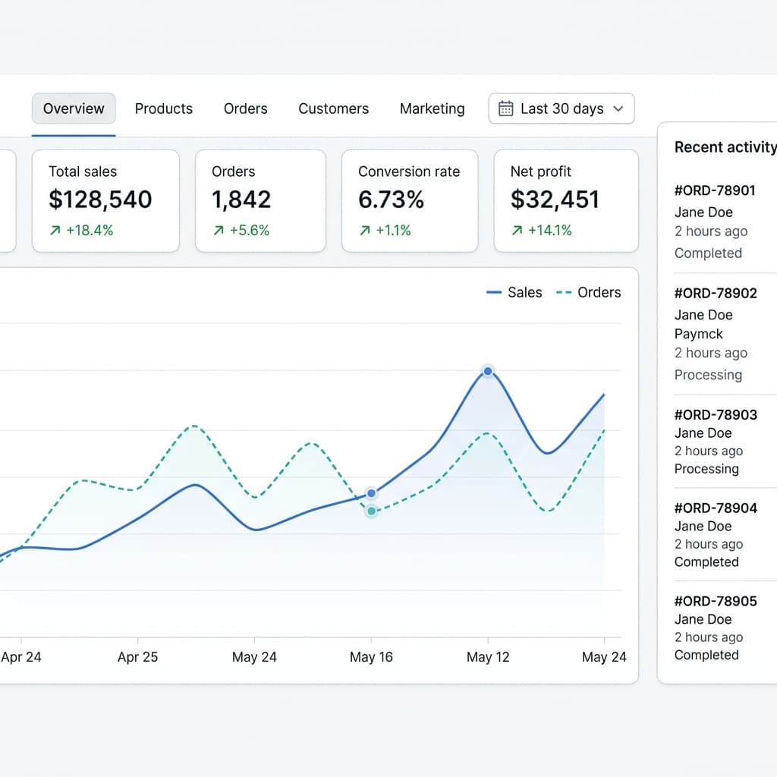Click the chevron arrow beside Last 30 days
This screenshot has height=777, width=777.
click(618, 109)
